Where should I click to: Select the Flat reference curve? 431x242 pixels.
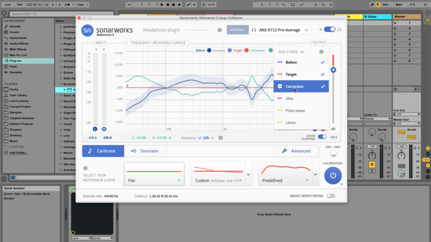(x=154, y=174)
